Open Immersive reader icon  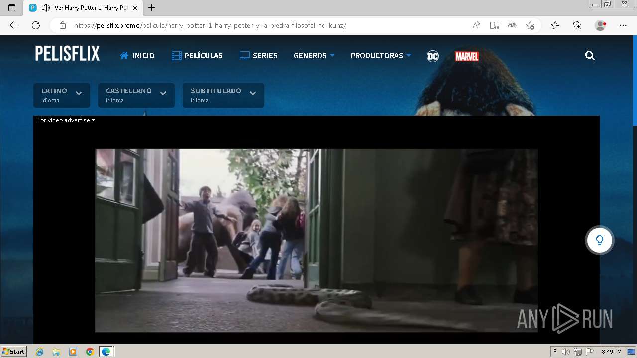pos(494,25)
